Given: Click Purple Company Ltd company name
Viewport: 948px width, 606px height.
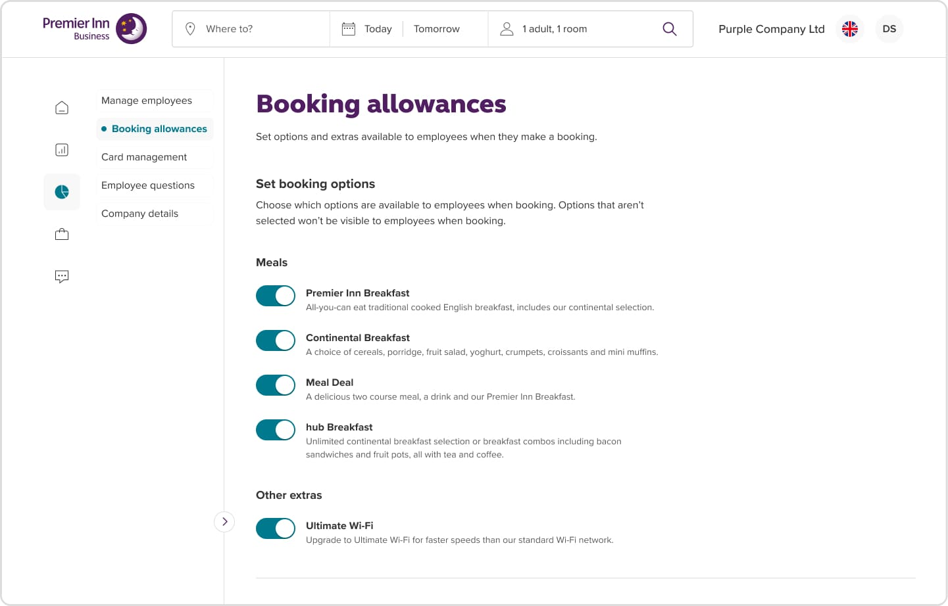Looking at the screenshot, I should coord(772,29).
